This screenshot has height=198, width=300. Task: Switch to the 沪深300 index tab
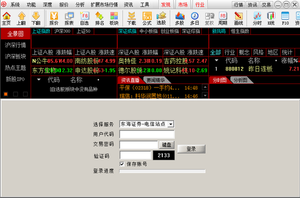(x=62, y=31)
